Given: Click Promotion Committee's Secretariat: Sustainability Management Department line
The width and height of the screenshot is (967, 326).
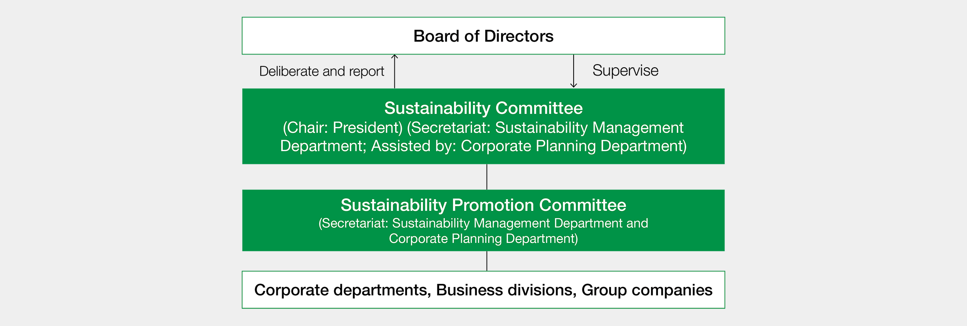Looking at the screenshot, I should point(484,223).
